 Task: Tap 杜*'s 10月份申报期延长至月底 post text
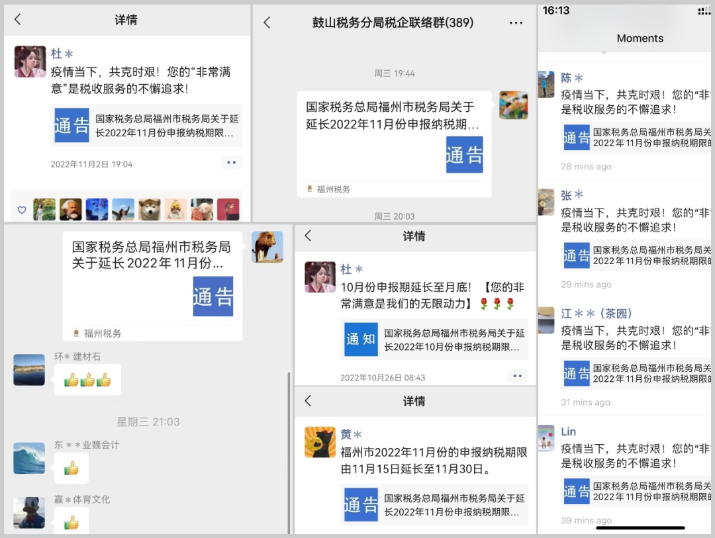[432, 295]
